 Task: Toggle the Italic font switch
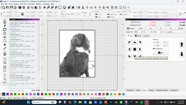[x=96, y=17]
